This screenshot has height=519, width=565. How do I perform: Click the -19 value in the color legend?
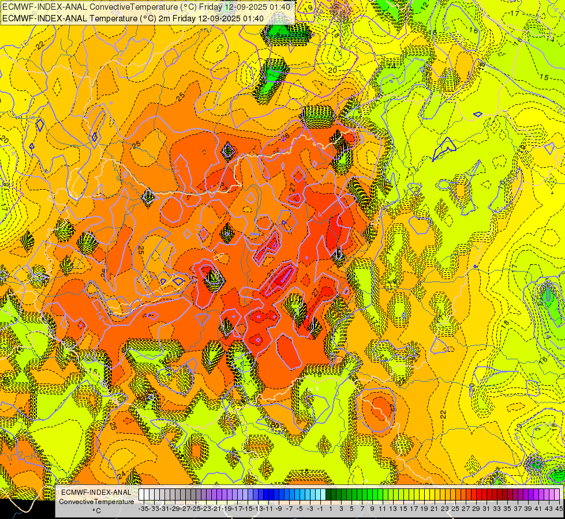pyautogui.click(x=227, y=509)
